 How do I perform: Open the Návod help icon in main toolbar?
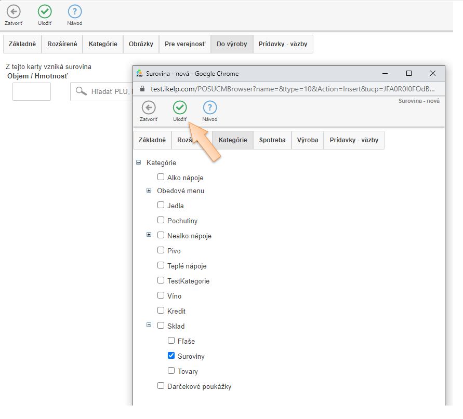[75, 11]
